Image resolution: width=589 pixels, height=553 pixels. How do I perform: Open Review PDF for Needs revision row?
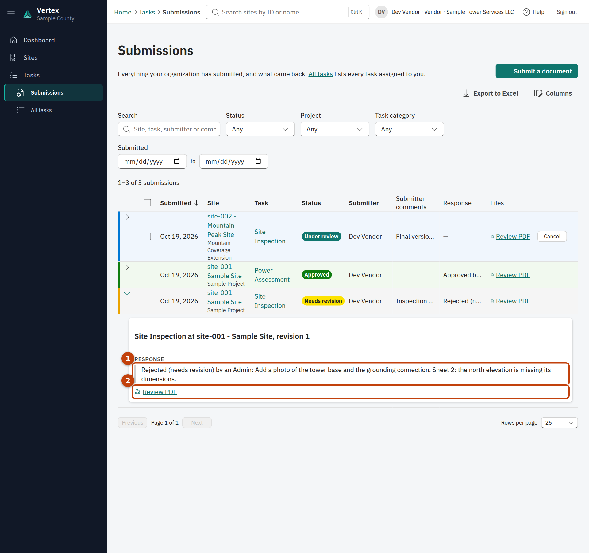[x=513, y=301]
